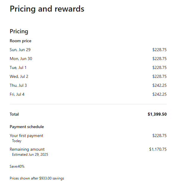The image size is (182, 181).
Task: Click the "Pricing and rewards" page heading
Action: click(x=47, y=9)
